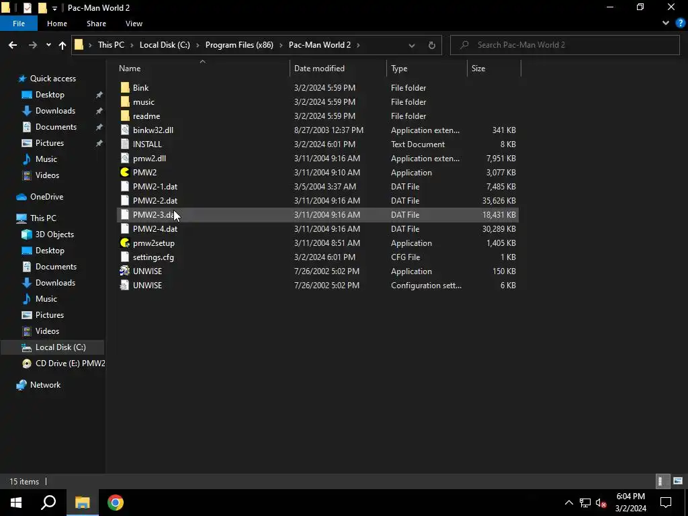Image resolution: width=688 pixels, height=516 pixels.
Task: Select the settings.cfg file icon
Action: [125, 257]
